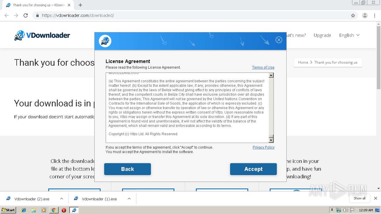Open the Upgrade page on website
The width and height of the screenshot is (381, 214).
pos(322,35)
